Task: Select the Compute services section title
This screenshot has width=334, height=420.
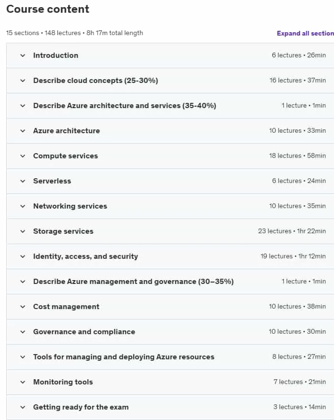Action: click(x=65, y=156)
